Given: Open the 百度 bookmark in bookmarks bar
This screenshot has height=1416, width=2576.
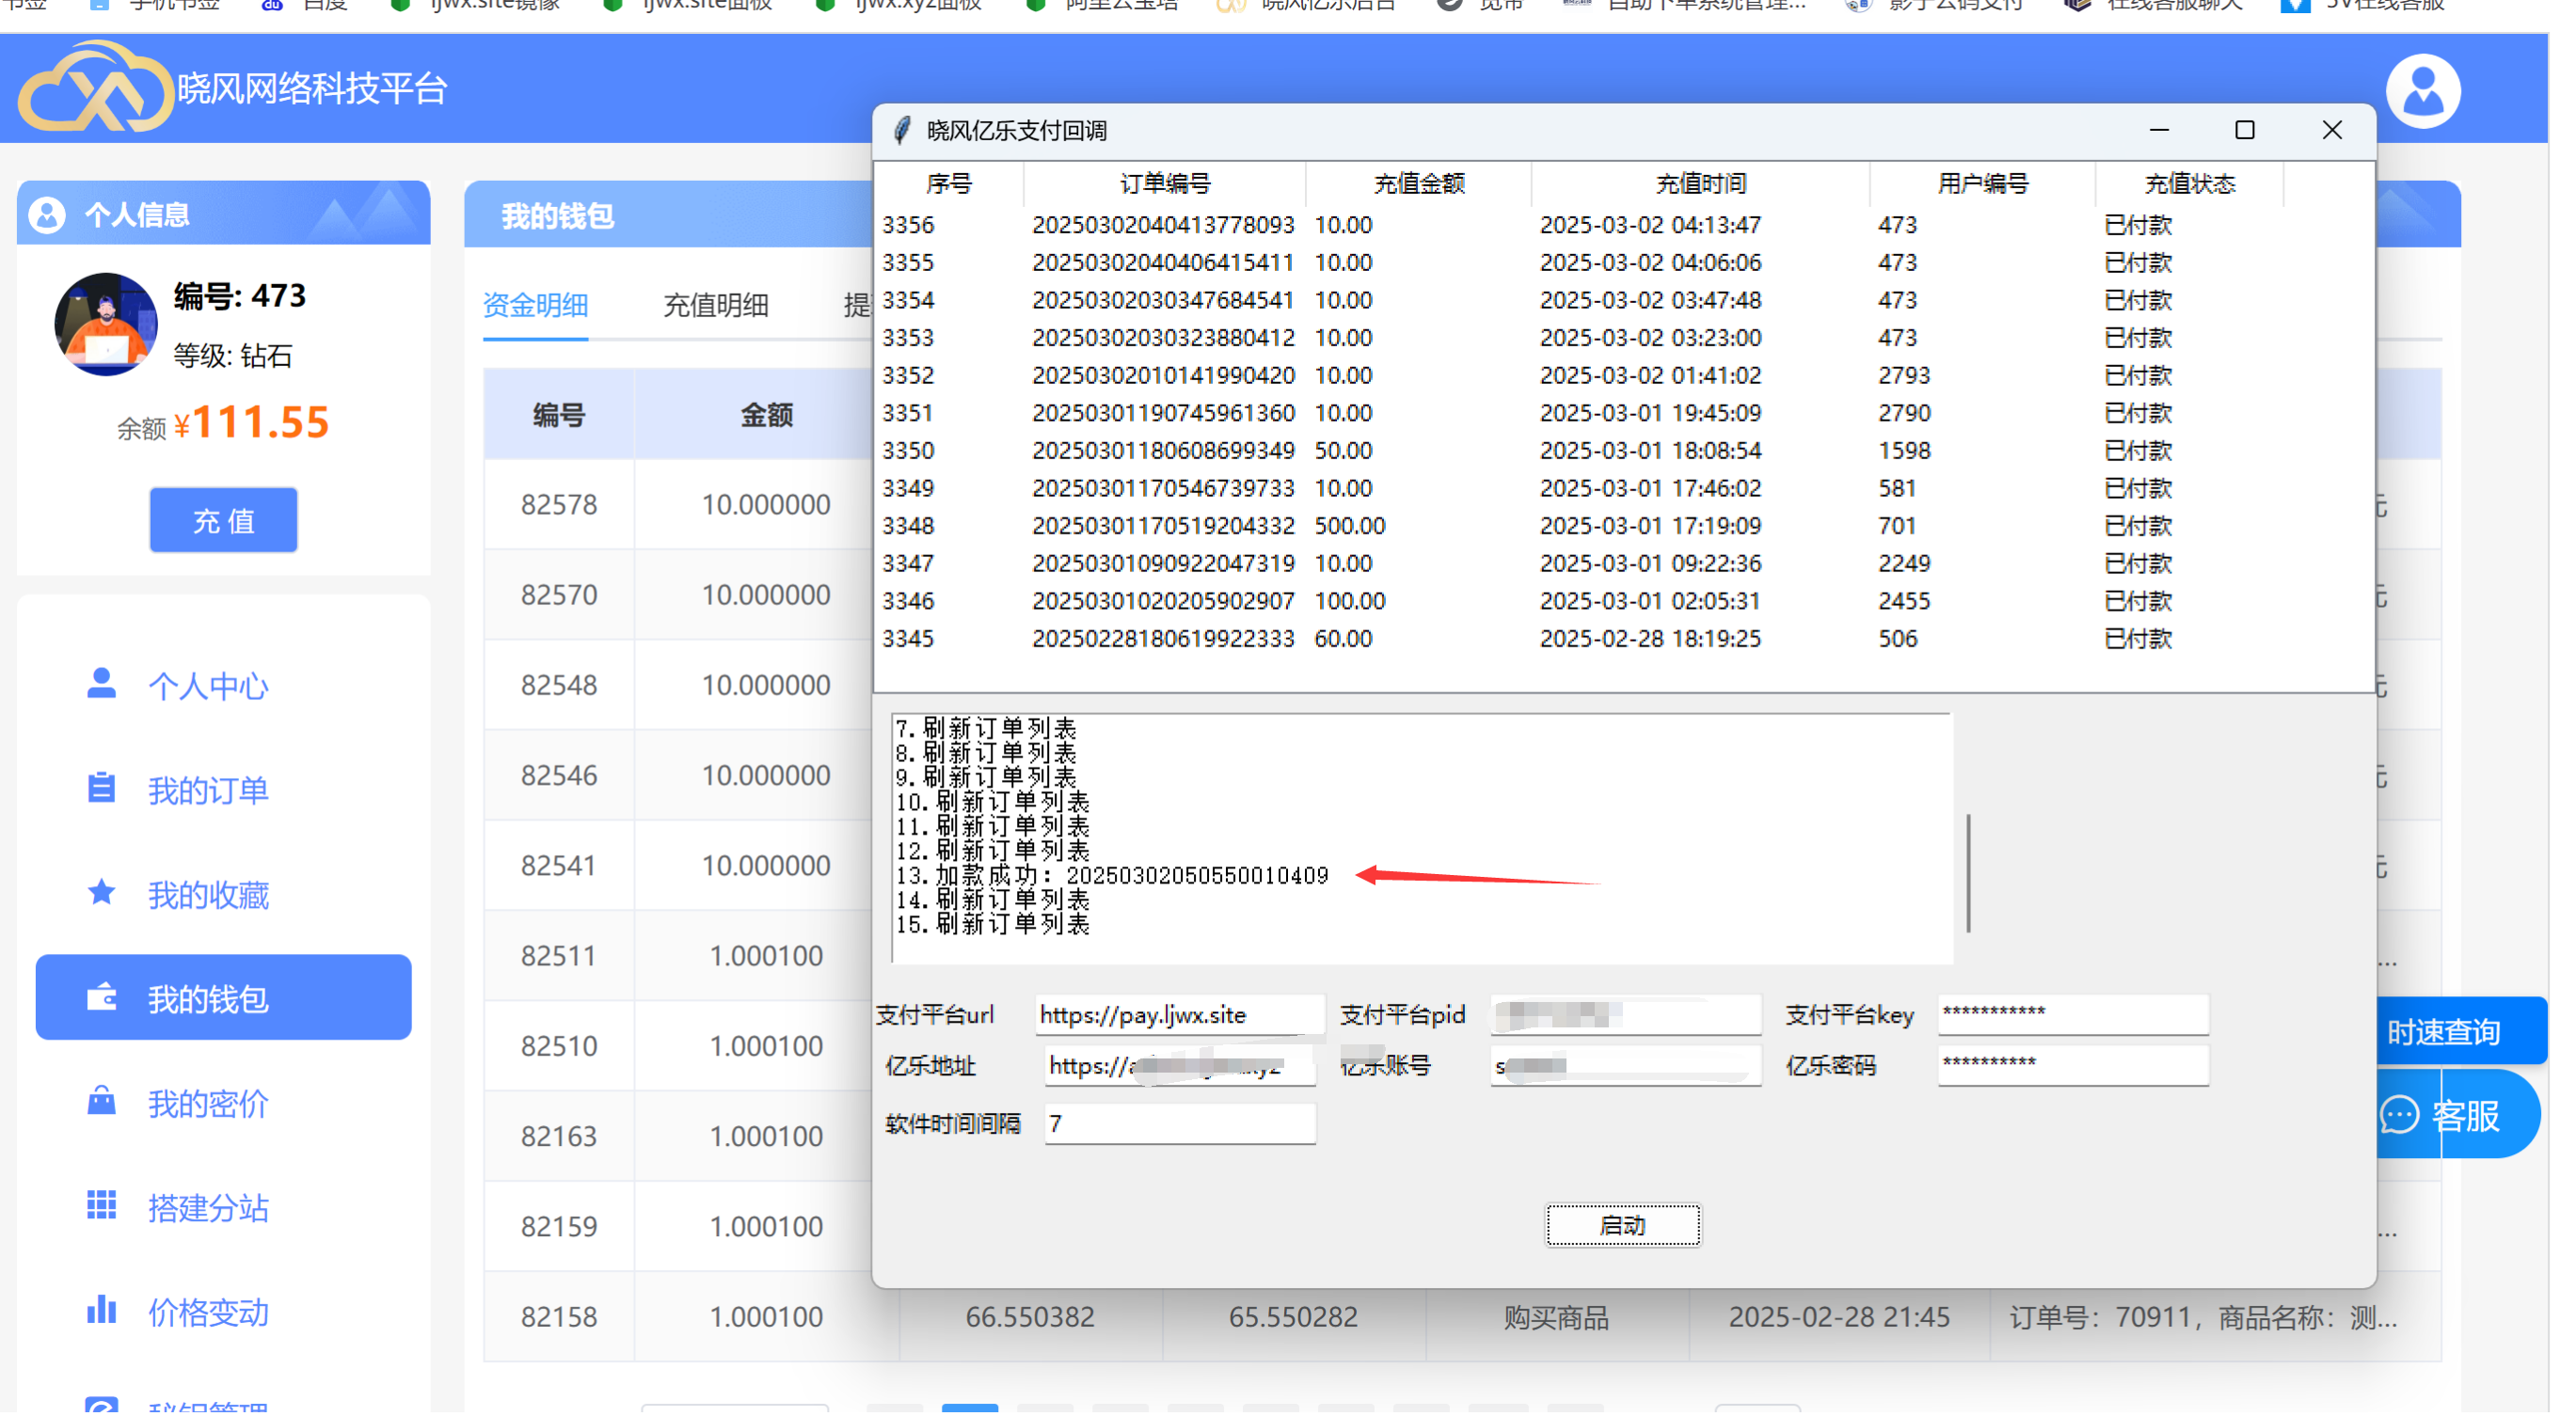Looking at the screenshot, I should pos(318,4).
